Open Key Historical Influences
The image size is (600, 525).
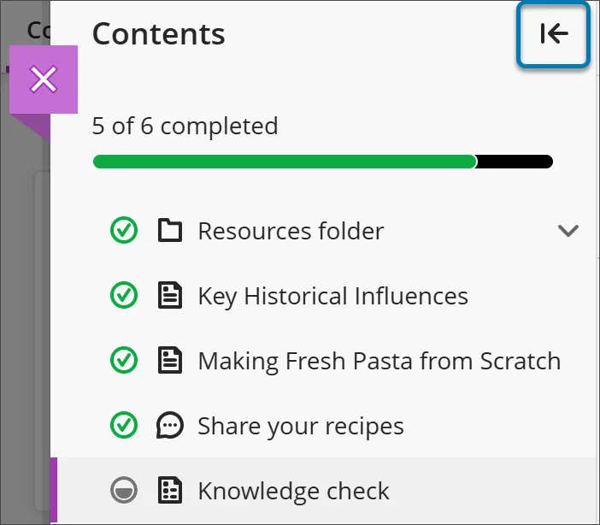click(332, 296)
